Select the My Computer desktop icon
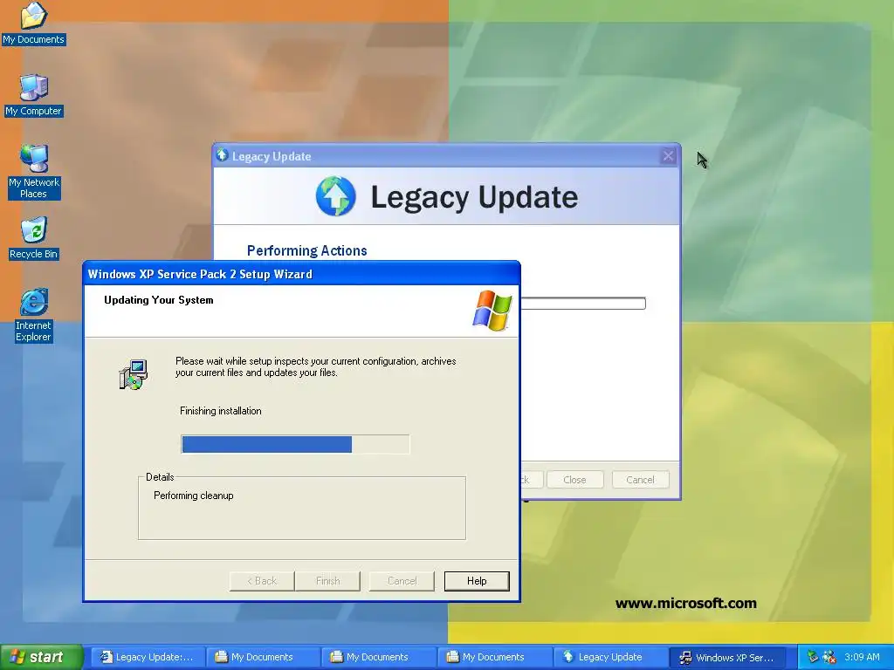This screenshot has height=670, width=894. (x=34, y=95)
